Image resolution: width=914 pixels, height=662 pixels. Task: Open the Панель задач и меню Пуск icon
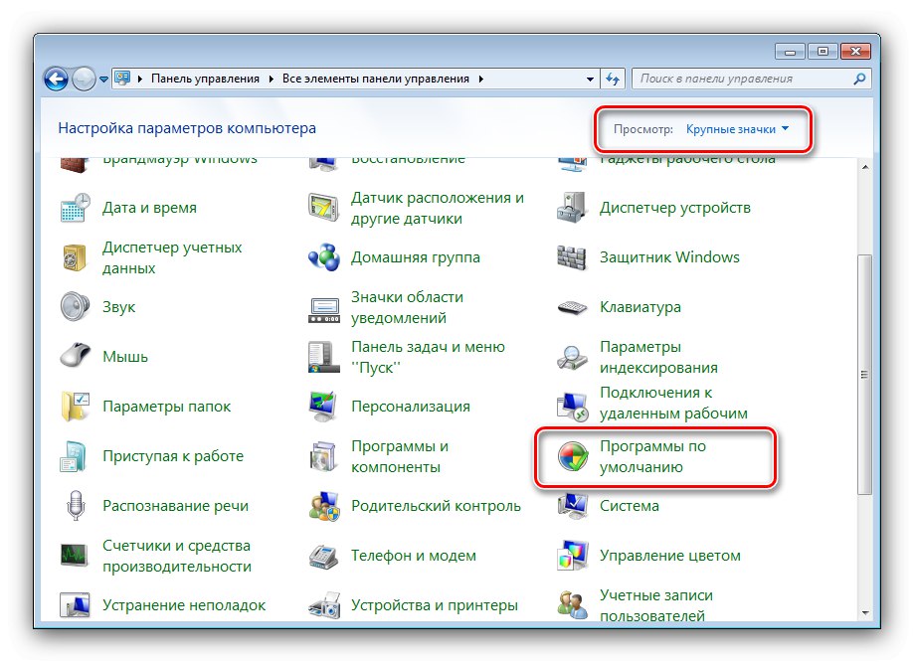pyautogui.click(x=323, y=357)
